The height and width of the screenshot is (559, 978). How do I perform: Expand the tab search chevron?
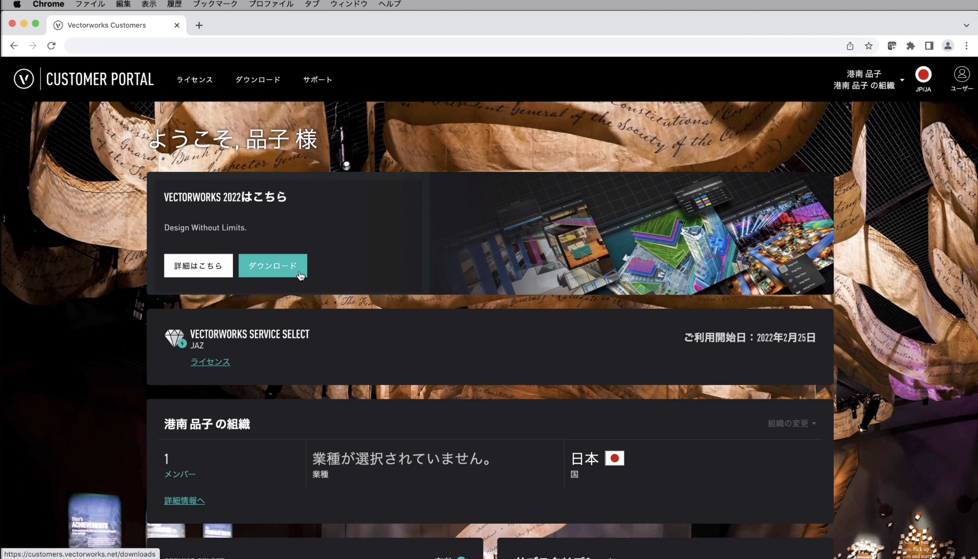coord(966,25)
